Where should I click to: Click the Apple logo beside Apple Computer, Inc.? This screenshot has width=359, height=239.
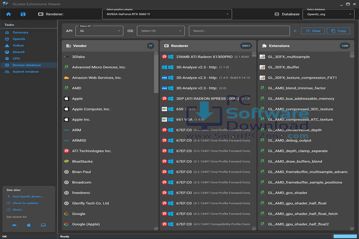pos(66,109)
